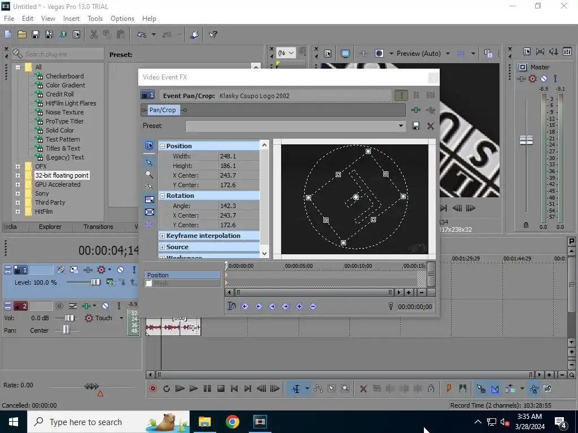Toggle Loop Playback in transport bar
Screen dimensions: 578x433
tap(167, 388)
